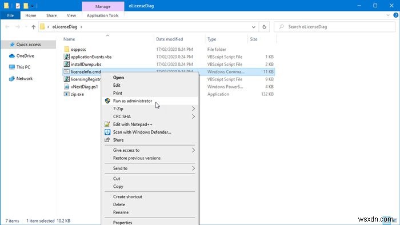This screenshot has width=400, height=225.
Task: Sort by the Size column header
Action: pos(254,39)
